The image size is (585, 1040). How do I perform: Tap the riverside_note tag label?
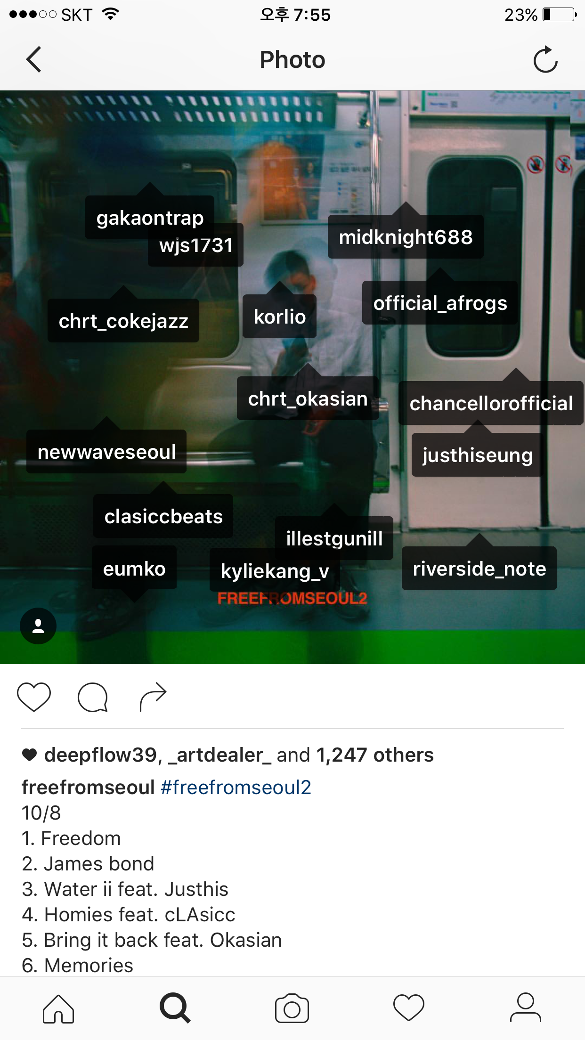(x=479, y=569)
